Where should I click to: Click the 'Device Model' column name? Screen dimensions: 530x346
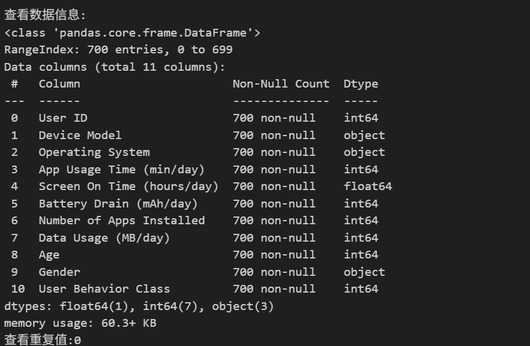80,135
